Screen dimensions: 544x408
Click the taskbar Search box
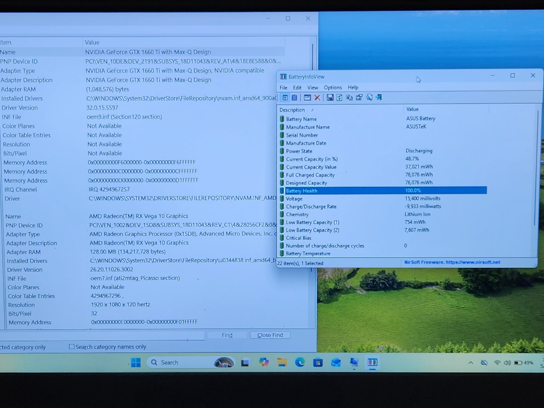tap(180, 362)
